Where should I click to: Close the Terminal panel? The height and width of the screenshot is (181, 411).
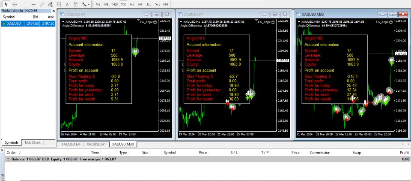click(x=2, y=150)
